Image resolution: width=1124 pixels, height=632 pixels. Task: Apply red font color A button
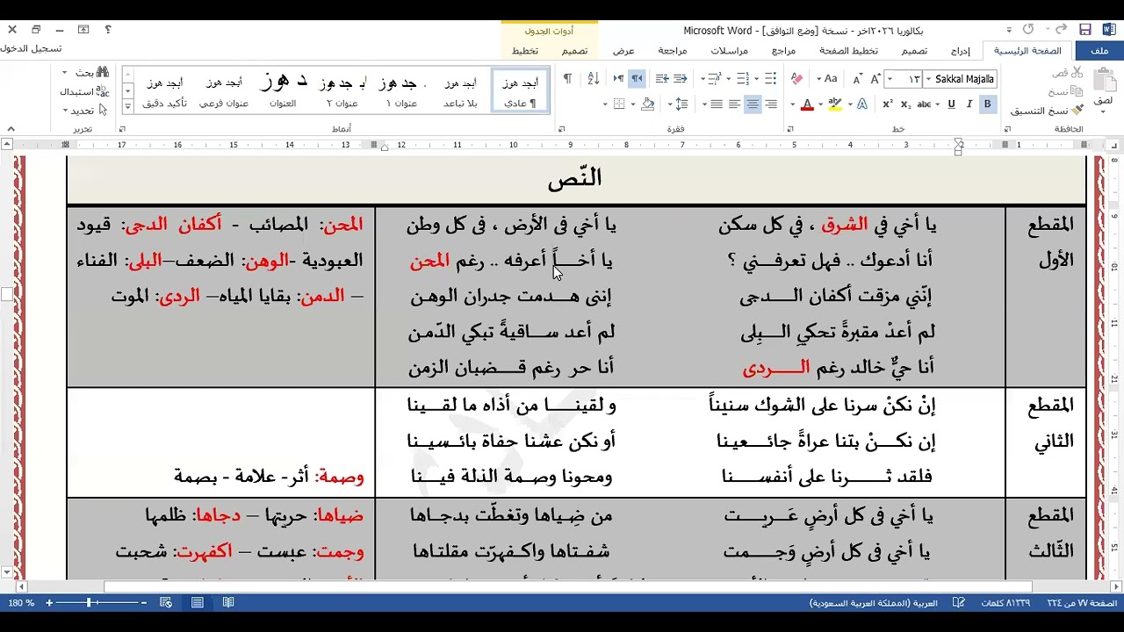tap(807, 104)
